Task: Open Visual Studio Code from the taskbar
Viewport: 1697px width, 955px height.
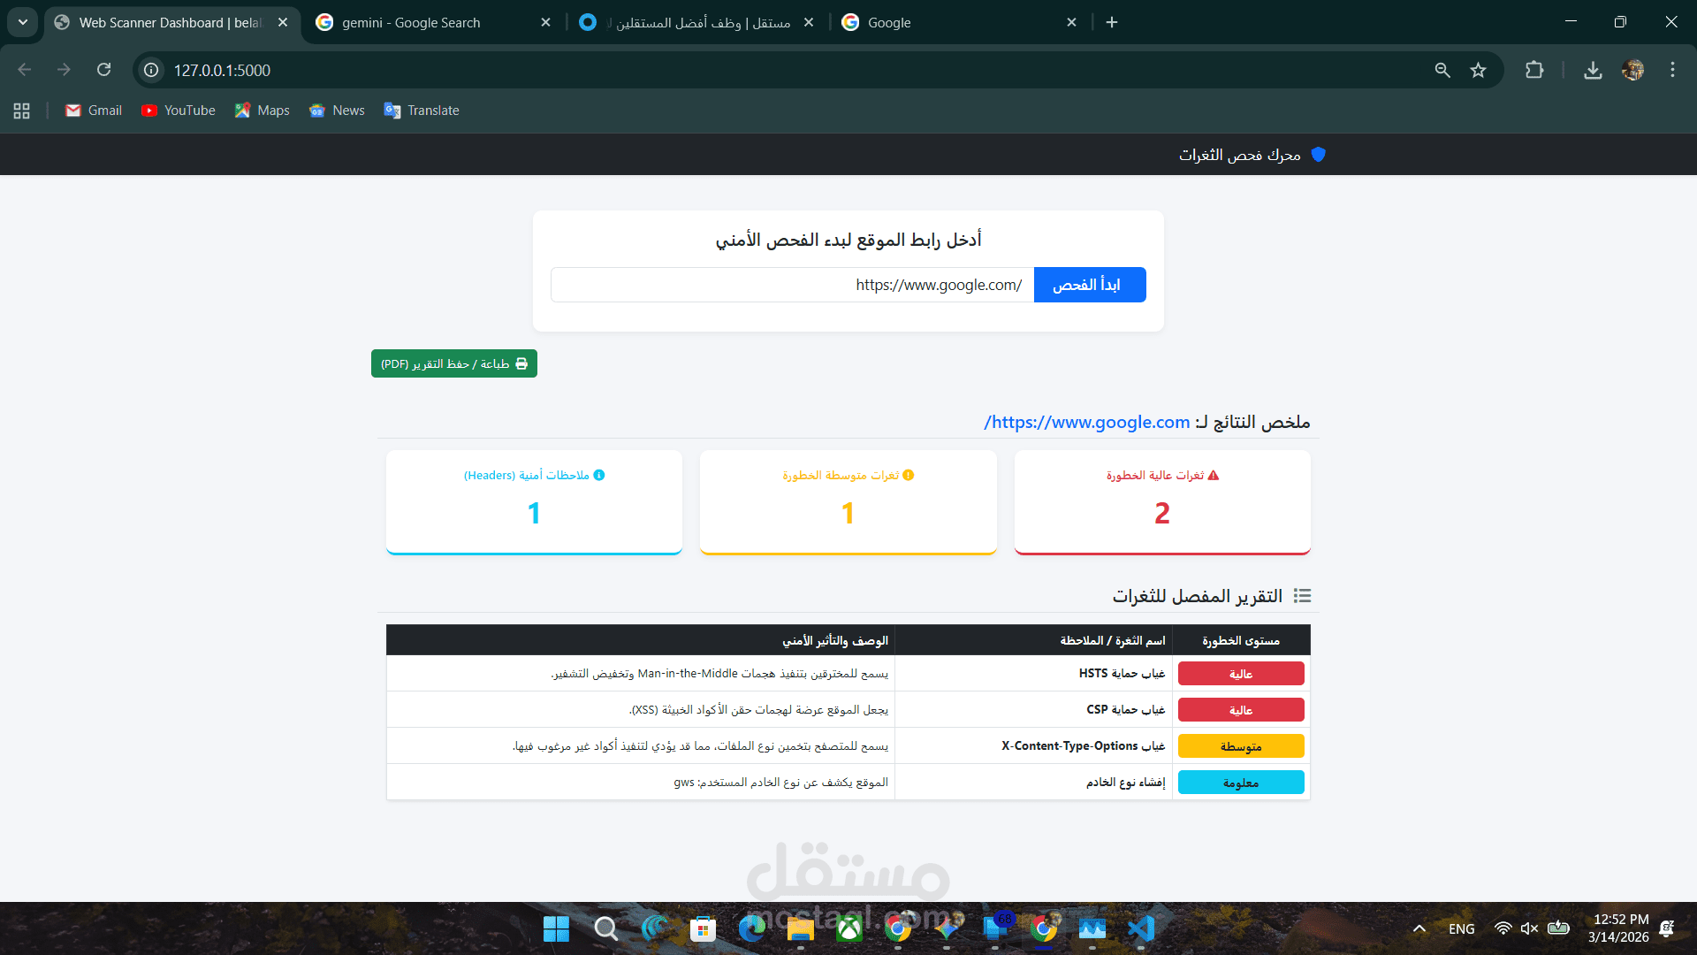Action: [1140, 928]
